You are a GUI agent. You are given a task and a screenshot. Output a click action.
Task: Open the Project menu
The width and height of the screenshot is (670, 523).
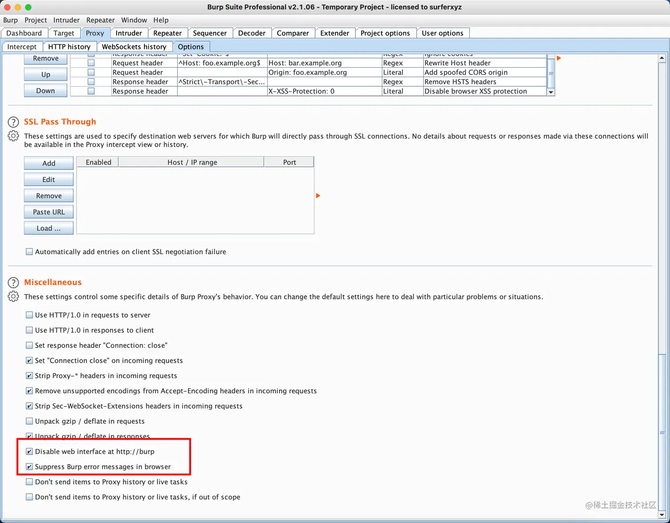tap(35, 20)
